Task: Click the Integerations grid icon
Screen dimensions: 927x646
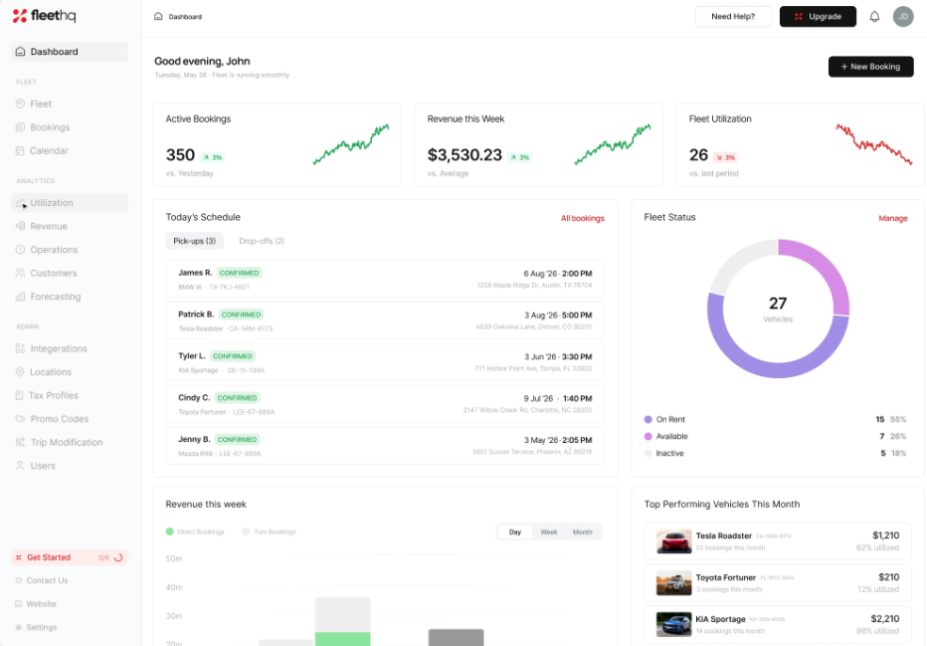Action: tap(20, 348)
